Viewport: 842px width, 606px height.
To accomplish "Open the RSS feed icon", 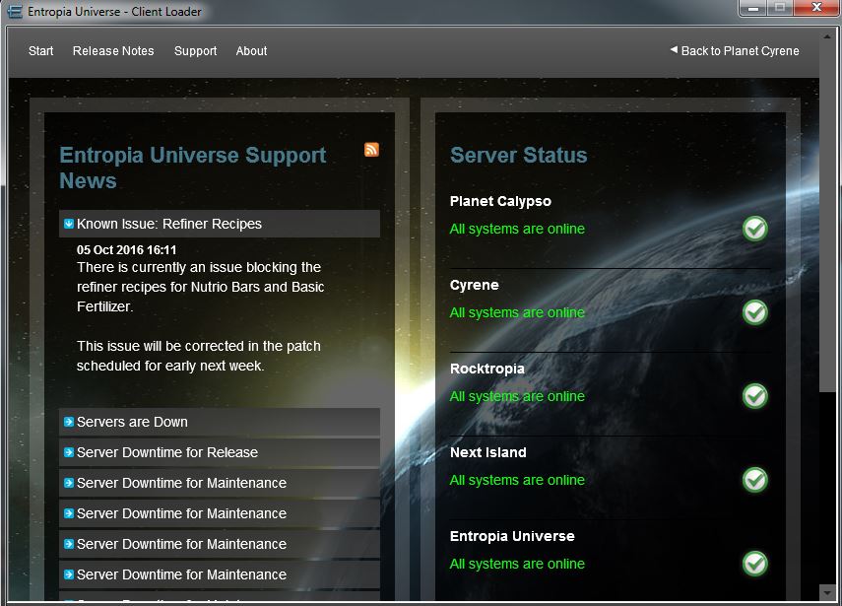I will tap(371, 150).
